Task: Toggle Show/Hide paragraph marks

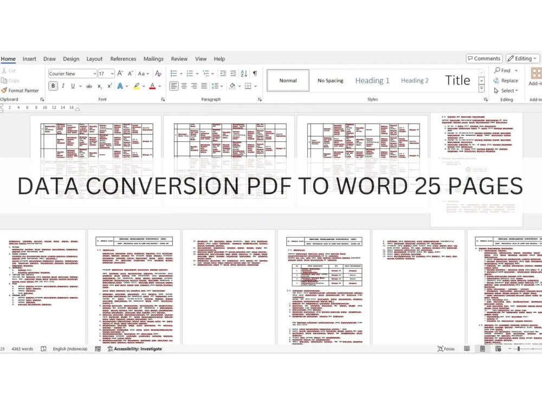Action: [255, 73]
